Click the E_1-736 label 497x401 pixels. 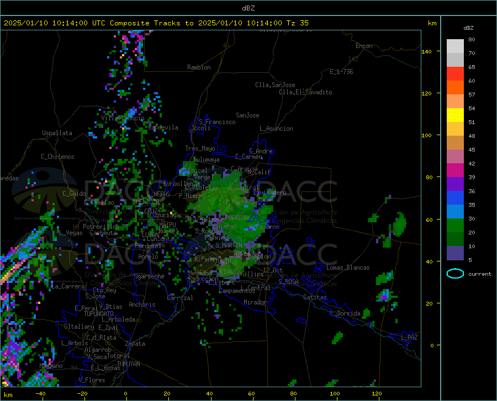tap(341, 72)
